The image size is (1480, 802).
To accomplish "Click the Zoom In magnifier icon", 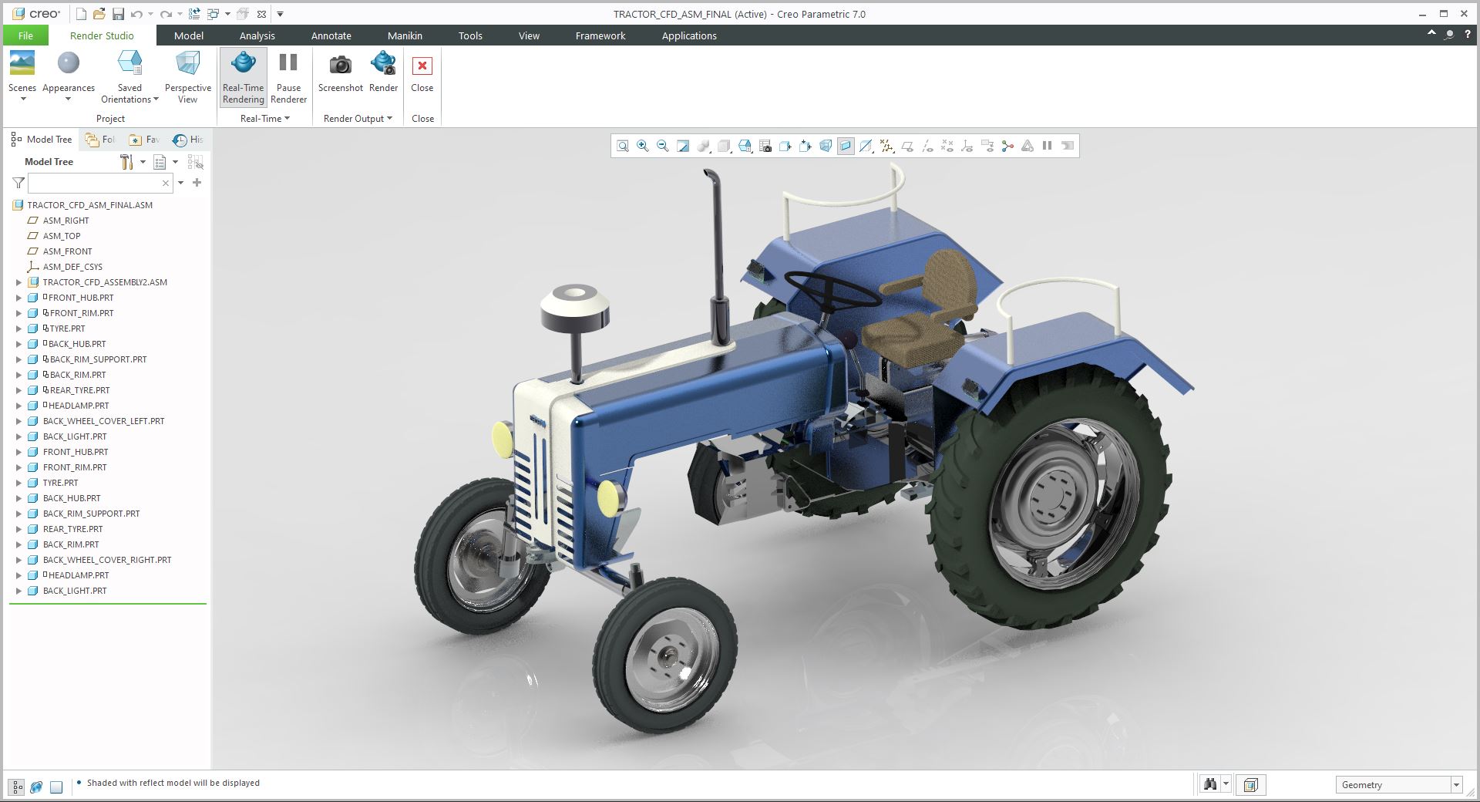I will 643,147.
